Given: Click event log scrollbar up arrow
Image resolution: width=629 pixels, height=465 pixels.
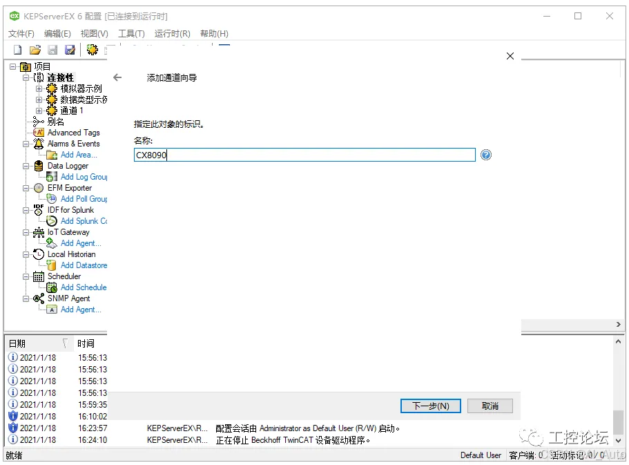Looking at the screenshot, I should (618, 342).
